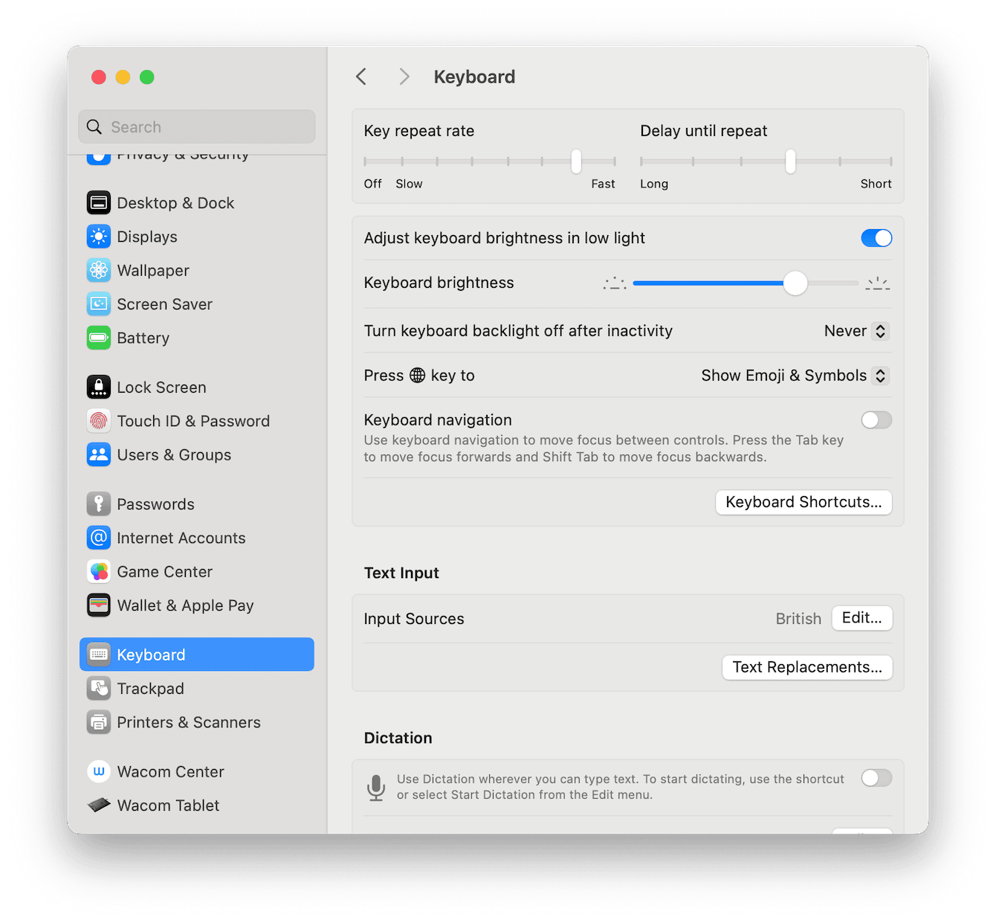Open Keyboard Shortcuts dialog
This screenshot has height=923, width=996.
[x=803, y=502]
